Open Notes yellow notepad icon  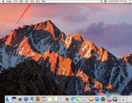click(x=50, y=99)
